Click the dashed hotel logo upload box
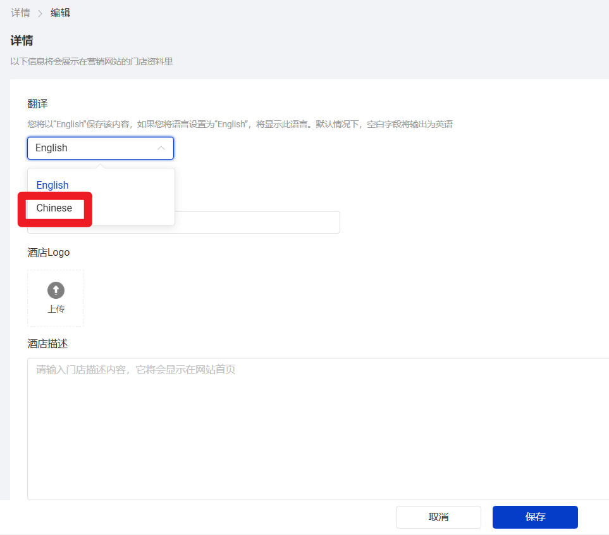Screen dimensions: 609x535 click(56, 298)
